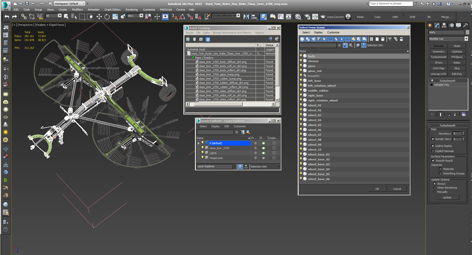This screenshot has height=255, width=472.
Task: Click the Unwrap UVW modifier button
Action: coord(439,74)
